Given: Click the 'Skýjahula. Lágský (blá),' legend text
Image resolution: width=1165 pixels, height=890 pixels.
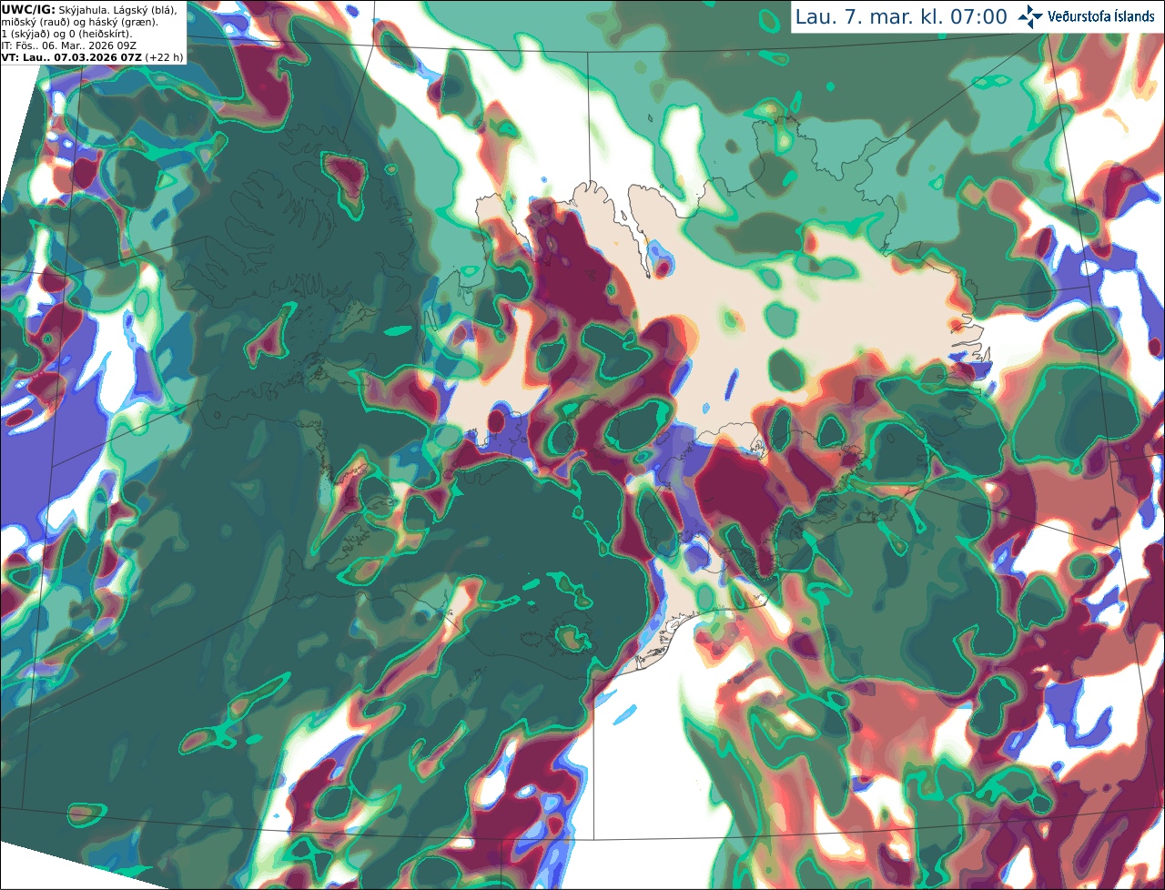Looking at the screenshot, I should (119, 10).
